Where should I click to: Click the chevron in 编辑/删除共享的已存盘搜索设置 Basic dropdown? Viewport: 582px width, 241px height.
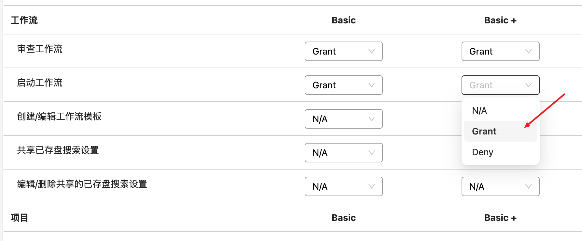371,186
